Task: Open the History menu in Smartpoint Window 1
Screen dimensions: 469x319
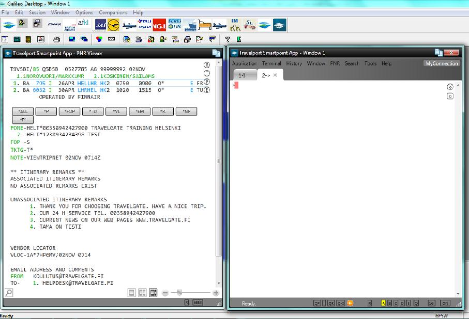Action: pyautogui.click(x=294, y=63)
